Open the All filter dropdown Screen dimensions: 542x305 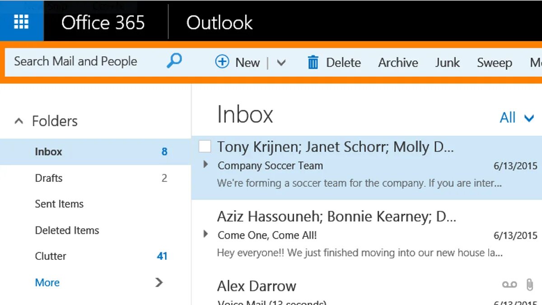pyautogui.click(x=517, y=118)
